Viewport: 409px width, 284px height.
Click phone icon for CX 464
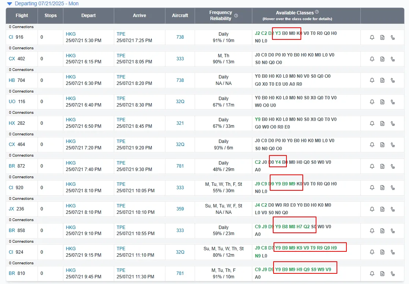coord(393,145)
